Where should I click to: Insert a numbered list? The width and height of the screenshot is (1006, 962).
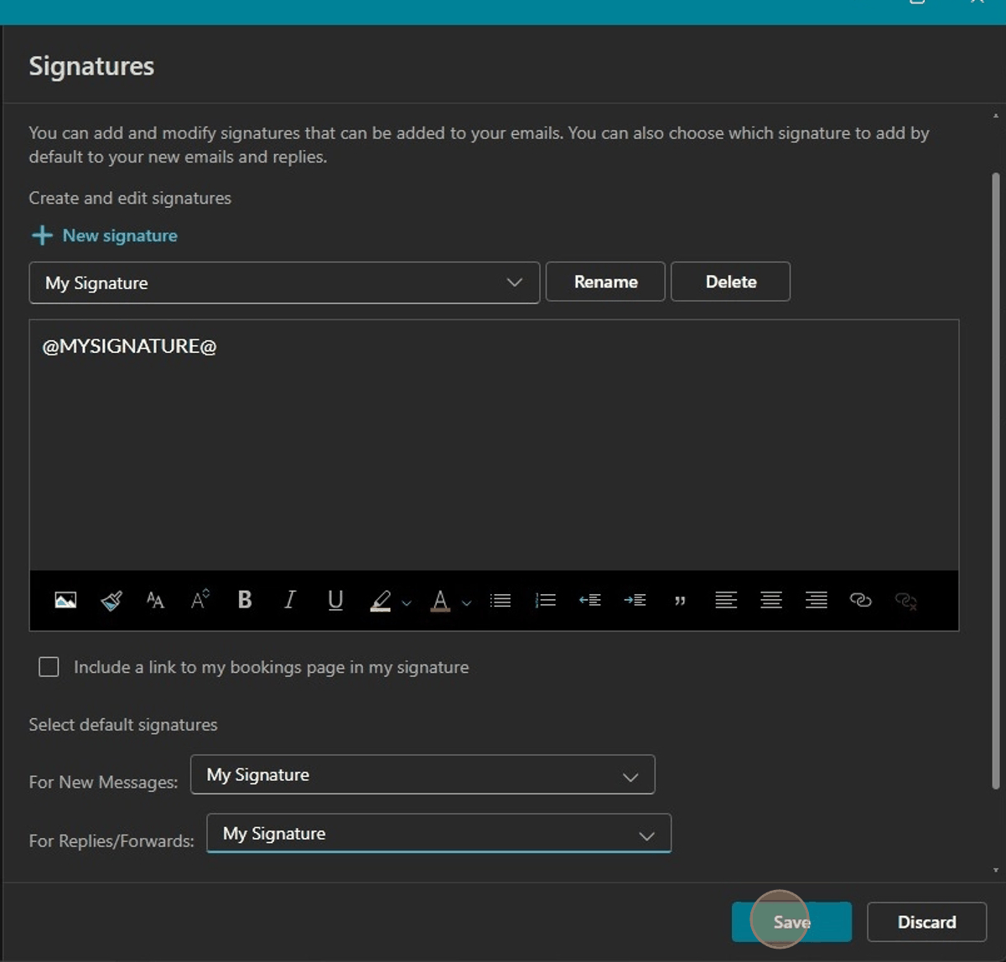[x=546, y=600]
